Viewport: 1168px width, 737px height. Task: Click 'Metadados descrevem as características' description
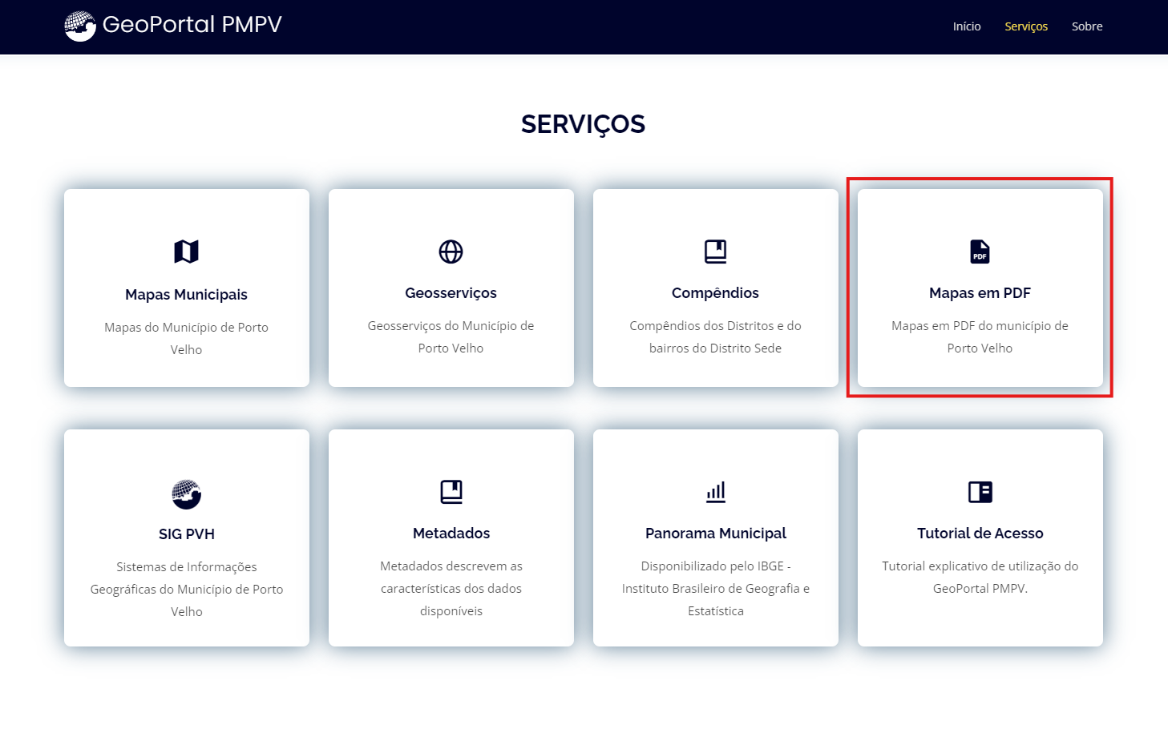[451, 588]
